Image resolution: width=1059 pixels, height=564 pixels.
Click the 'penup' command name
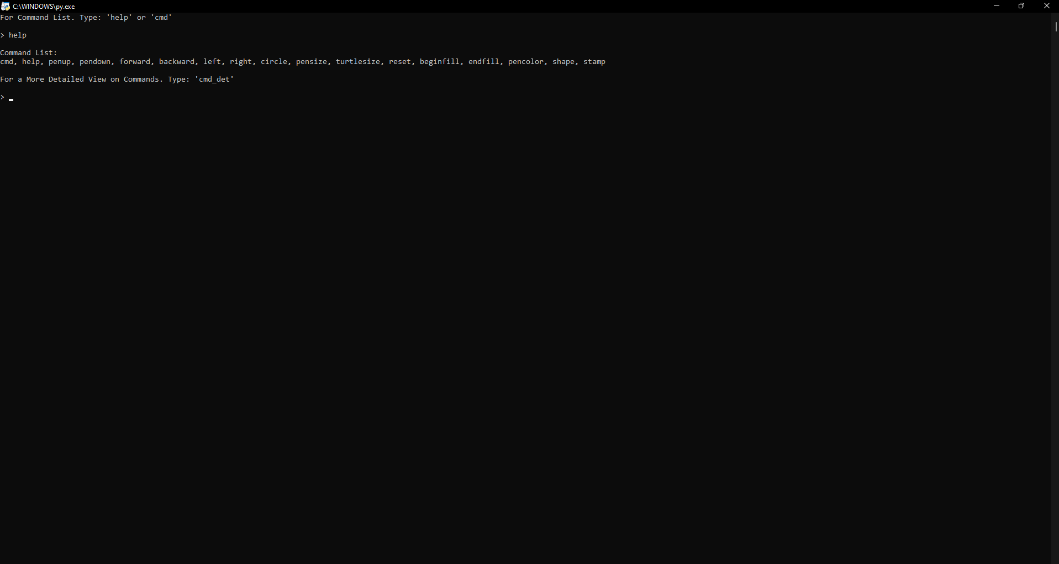(60, 62)
